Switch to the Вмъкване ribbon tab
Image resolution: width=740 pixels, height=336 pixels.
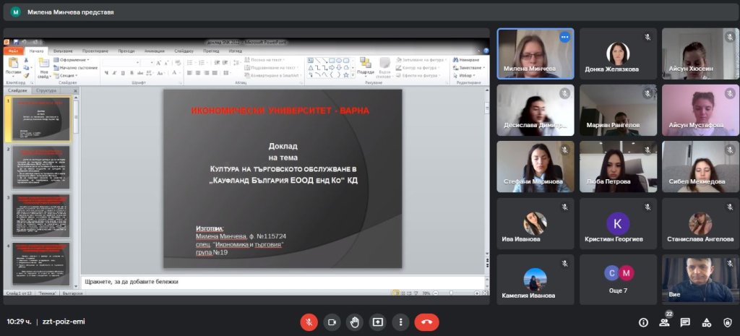[63, 51]
